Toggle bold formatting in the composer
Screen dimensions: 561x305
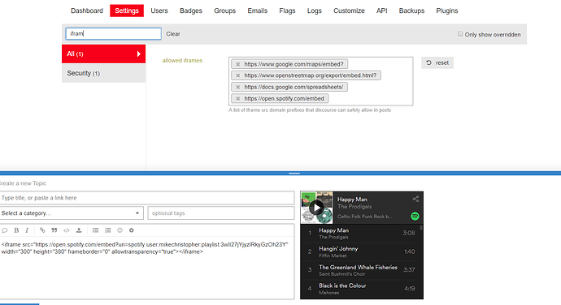(x=16, y=230)
